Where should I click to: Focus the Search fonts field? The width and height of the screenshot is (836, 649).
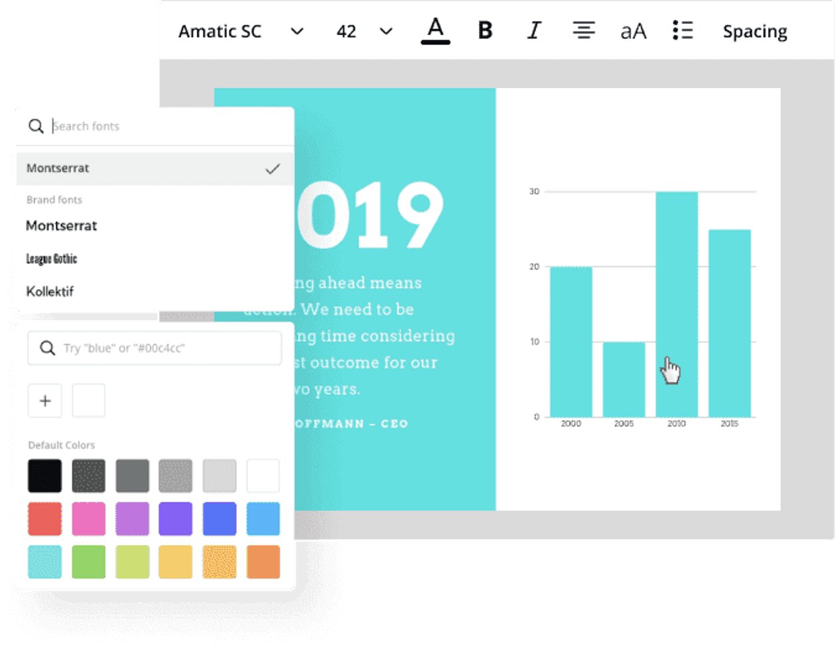(x=155, y=126)
